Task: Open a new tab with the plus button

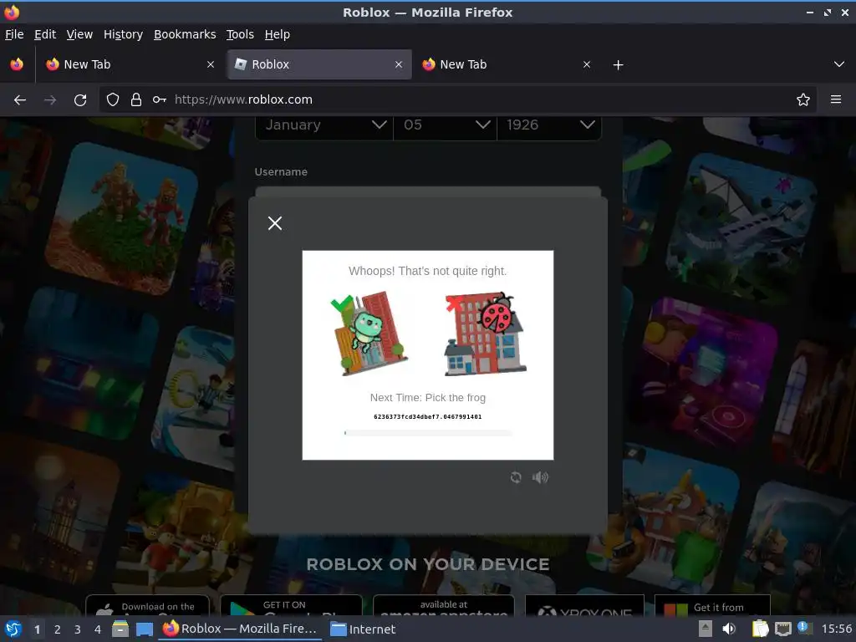Action: 618,65
